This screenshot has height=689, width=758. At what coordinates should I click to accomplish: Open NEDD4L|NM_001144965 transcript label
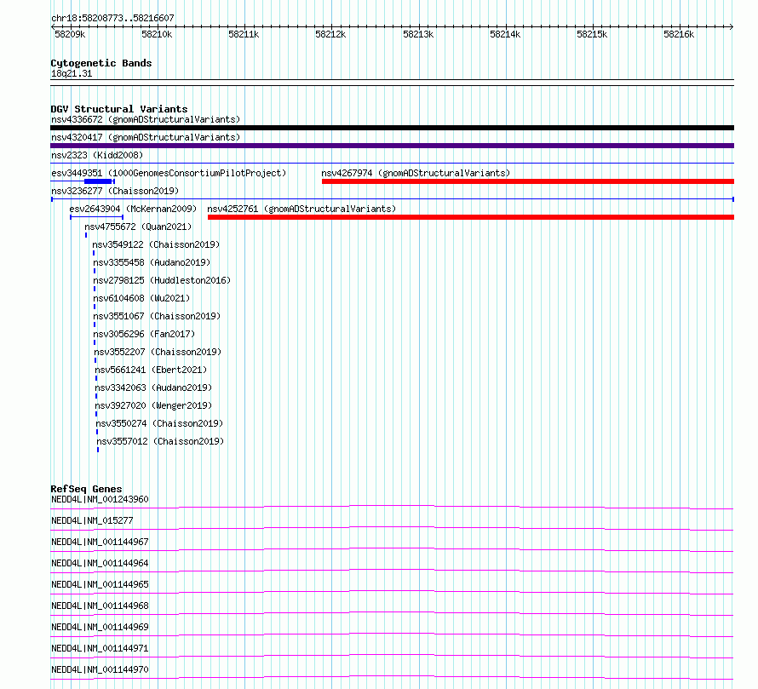(x=100, y=584)
